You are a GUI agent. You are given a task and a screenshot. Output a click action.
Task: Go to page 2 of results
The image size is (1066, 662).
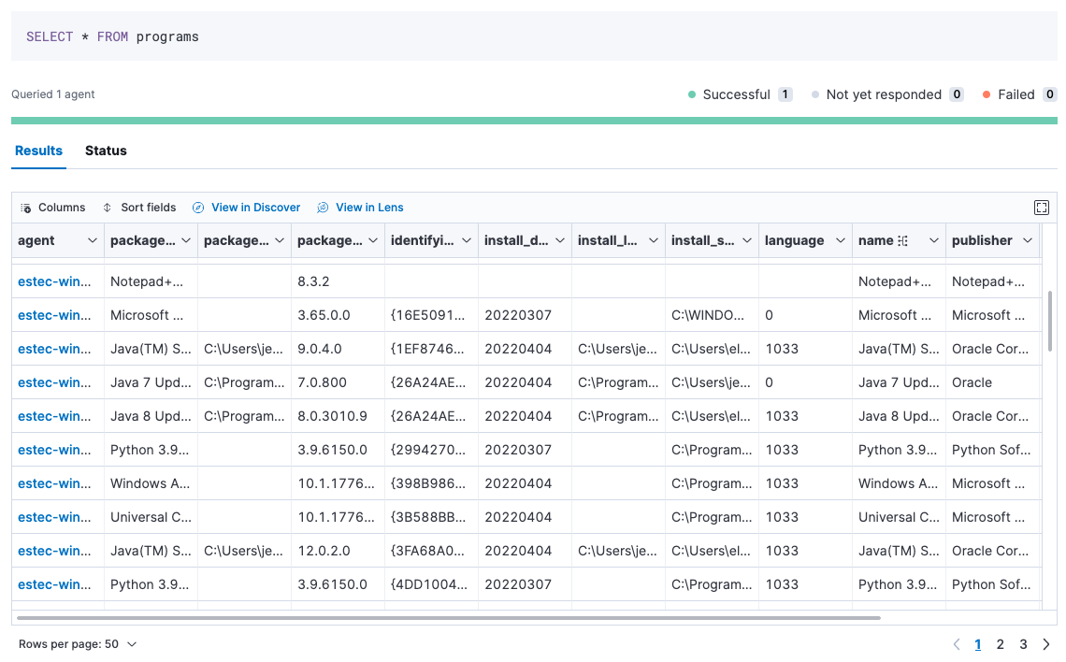pos(1000,644)
